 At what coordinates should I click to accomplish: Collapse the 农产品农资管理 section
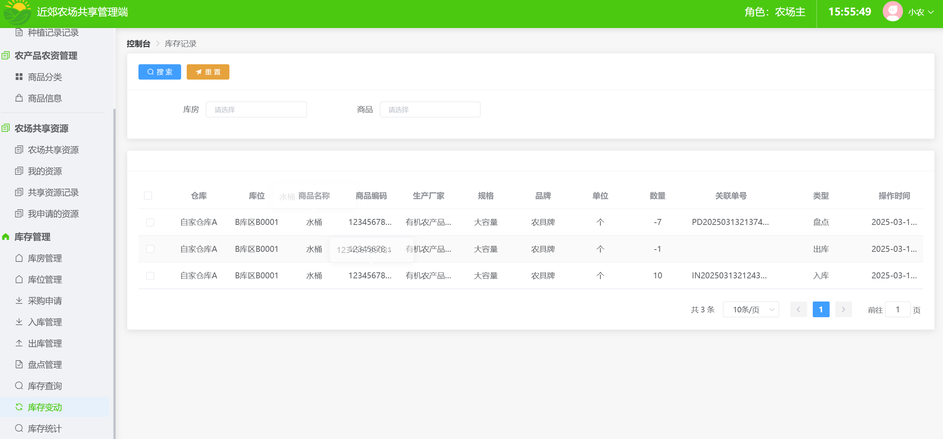point(46,56)
